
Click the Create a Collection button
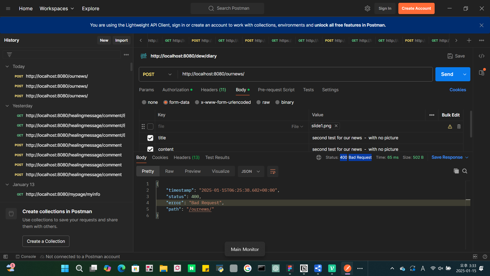pyautogui.click(x=46, y=241)
